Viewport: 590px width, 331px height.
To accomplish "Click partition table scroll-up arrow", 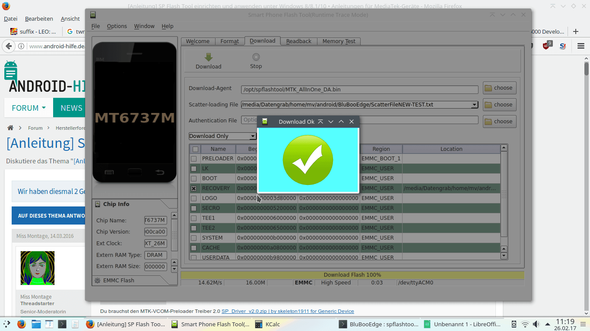I will pos(504,148).
